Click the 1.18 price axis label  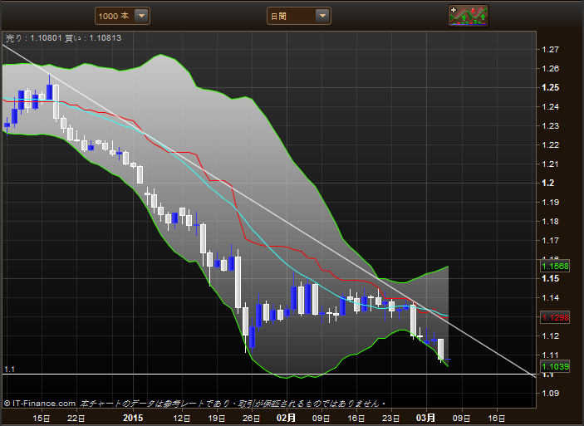(550, 221)
